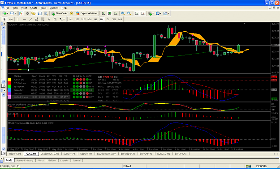The image size is (280, 169).
Task: Switch to M1 timeframe
Action: [71, 19]
